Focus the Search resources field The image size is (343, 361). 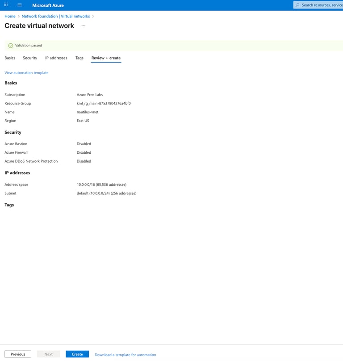pyautogui.click(x=318, y=5)
